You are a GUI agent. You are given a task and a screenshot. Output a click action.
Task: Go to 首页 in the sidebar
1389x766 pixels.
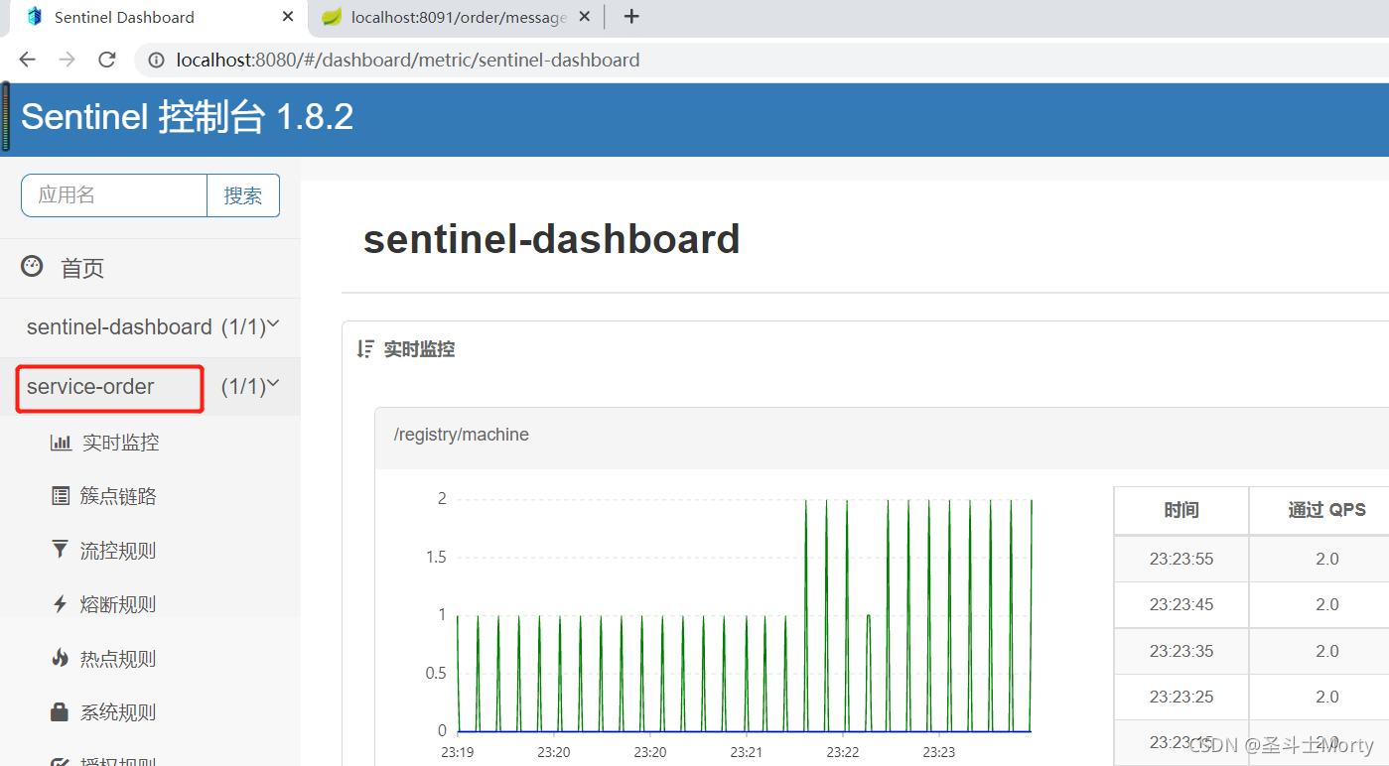point(81,268)
